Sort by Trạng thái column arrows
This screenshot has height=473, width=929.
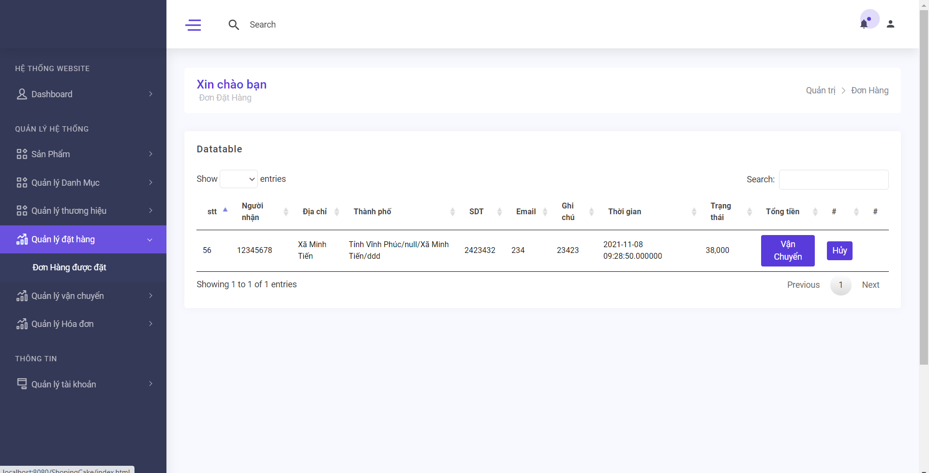pyautogui.click(x=749, y=211)
